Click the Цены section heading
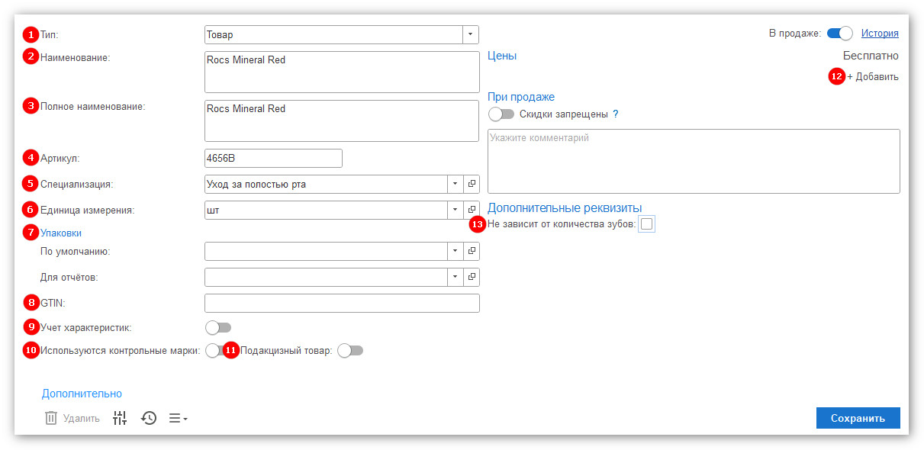Image resolution: width=924 pixels, height=450 pixels. coord(502,56)
